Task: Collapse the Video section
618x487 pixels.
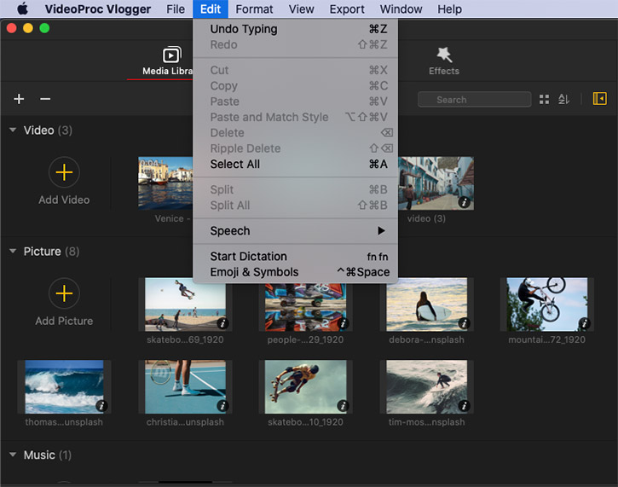Action: (x=13, y=130)
